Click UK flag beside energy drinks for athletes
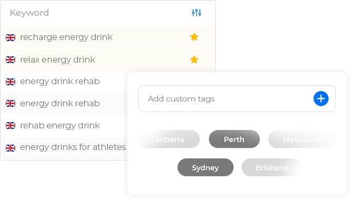 pyautogui.click(x=11, y=148)
